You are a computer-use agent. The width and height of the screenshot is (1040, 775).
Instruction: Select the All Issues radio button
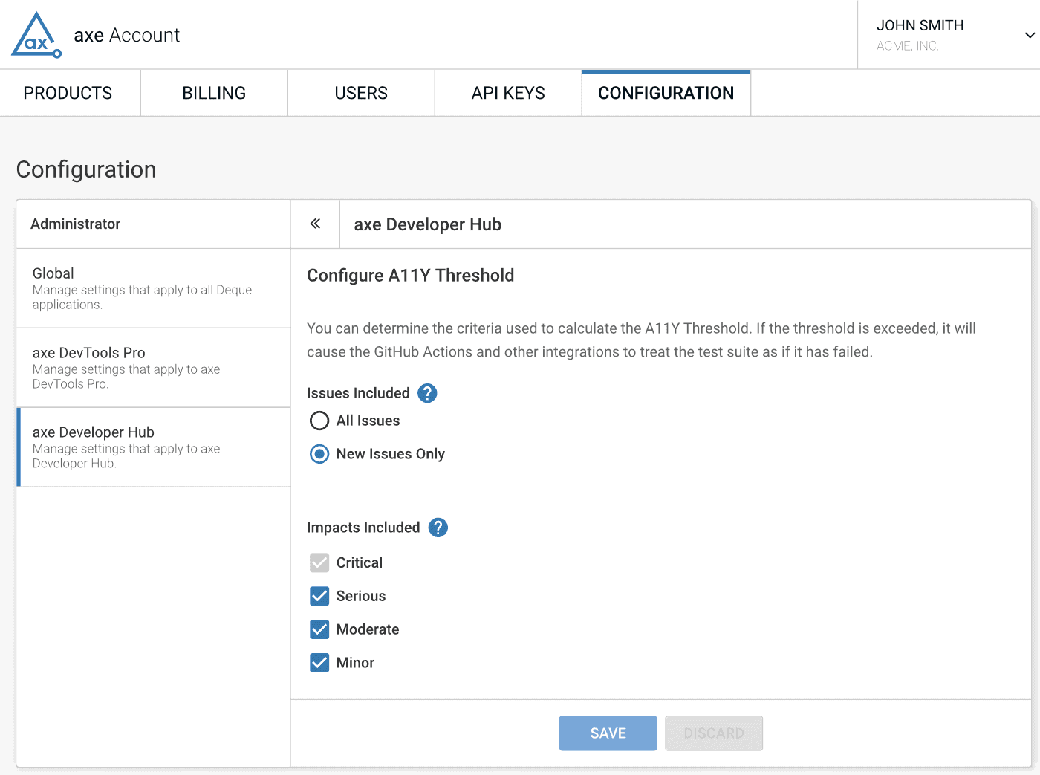coord(319,421)
